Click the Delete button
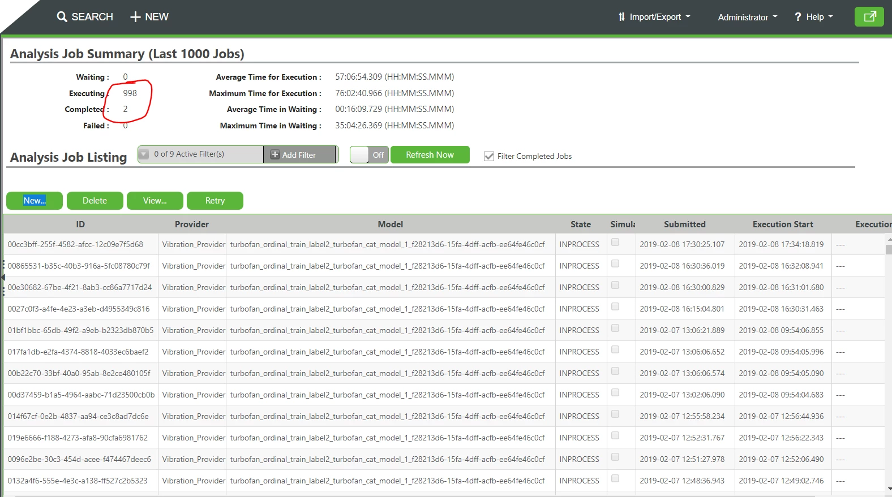Image resolution: width=892 pixels, height=497 pixels. coord(95,201)
